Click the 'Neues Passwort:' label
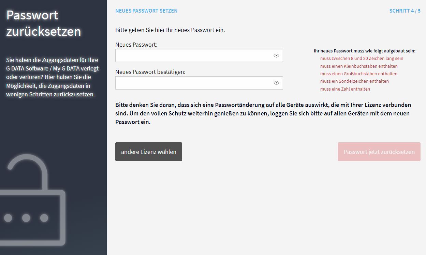 click(136, 45)
